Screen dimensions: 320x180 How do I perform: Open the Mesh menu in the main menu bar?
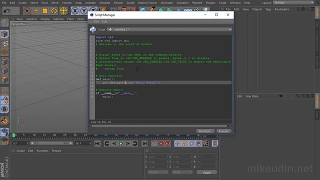pos(54,3)
